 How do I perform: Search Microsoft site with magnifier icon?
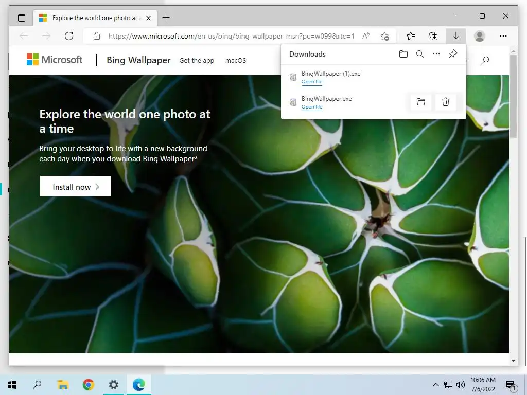click(x=485, y=61)
